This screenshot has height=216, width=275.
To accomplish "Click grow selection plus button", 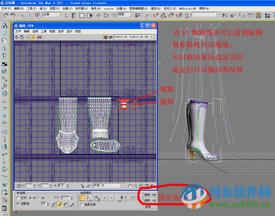I will point(104,198).
